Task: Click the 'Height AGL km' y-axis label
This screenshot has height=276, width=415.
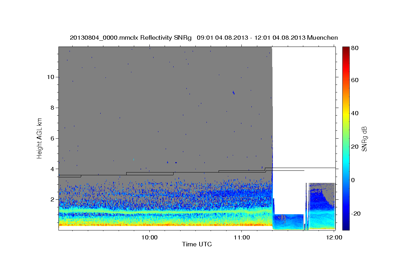Action: 40,138
